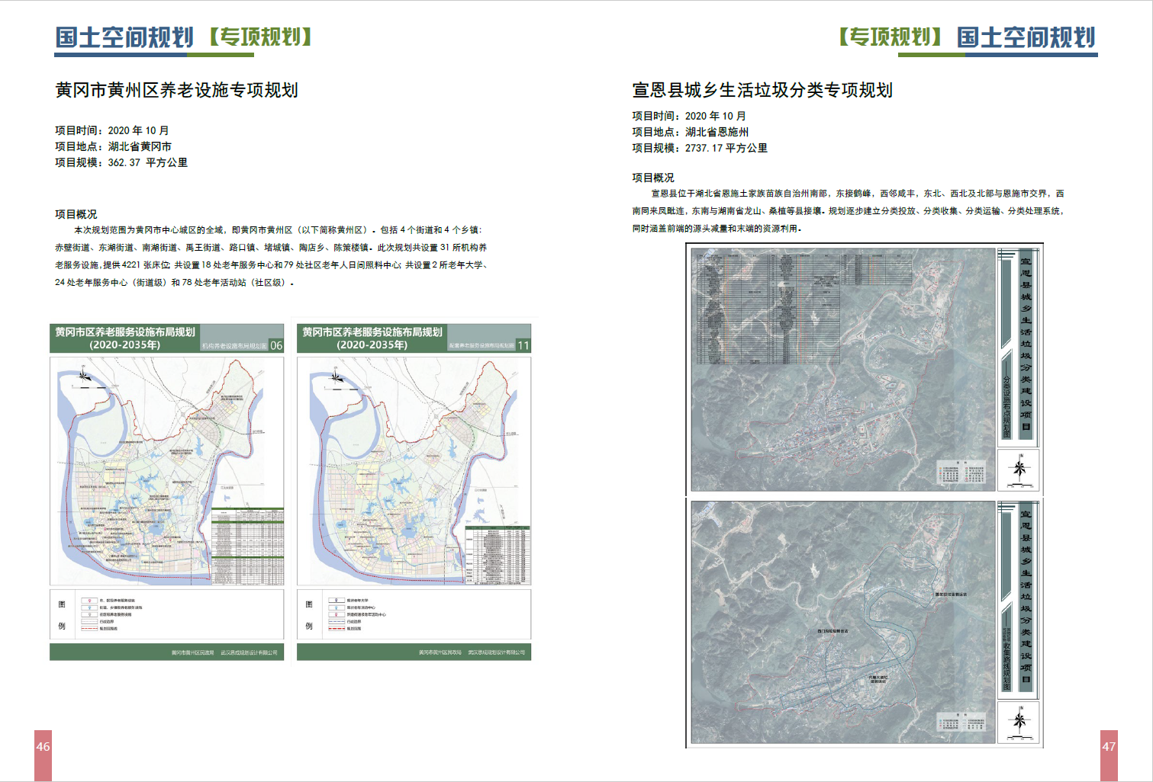
Task: Click 项目时间 line under the 黄冈市 title
Action: 112,130
